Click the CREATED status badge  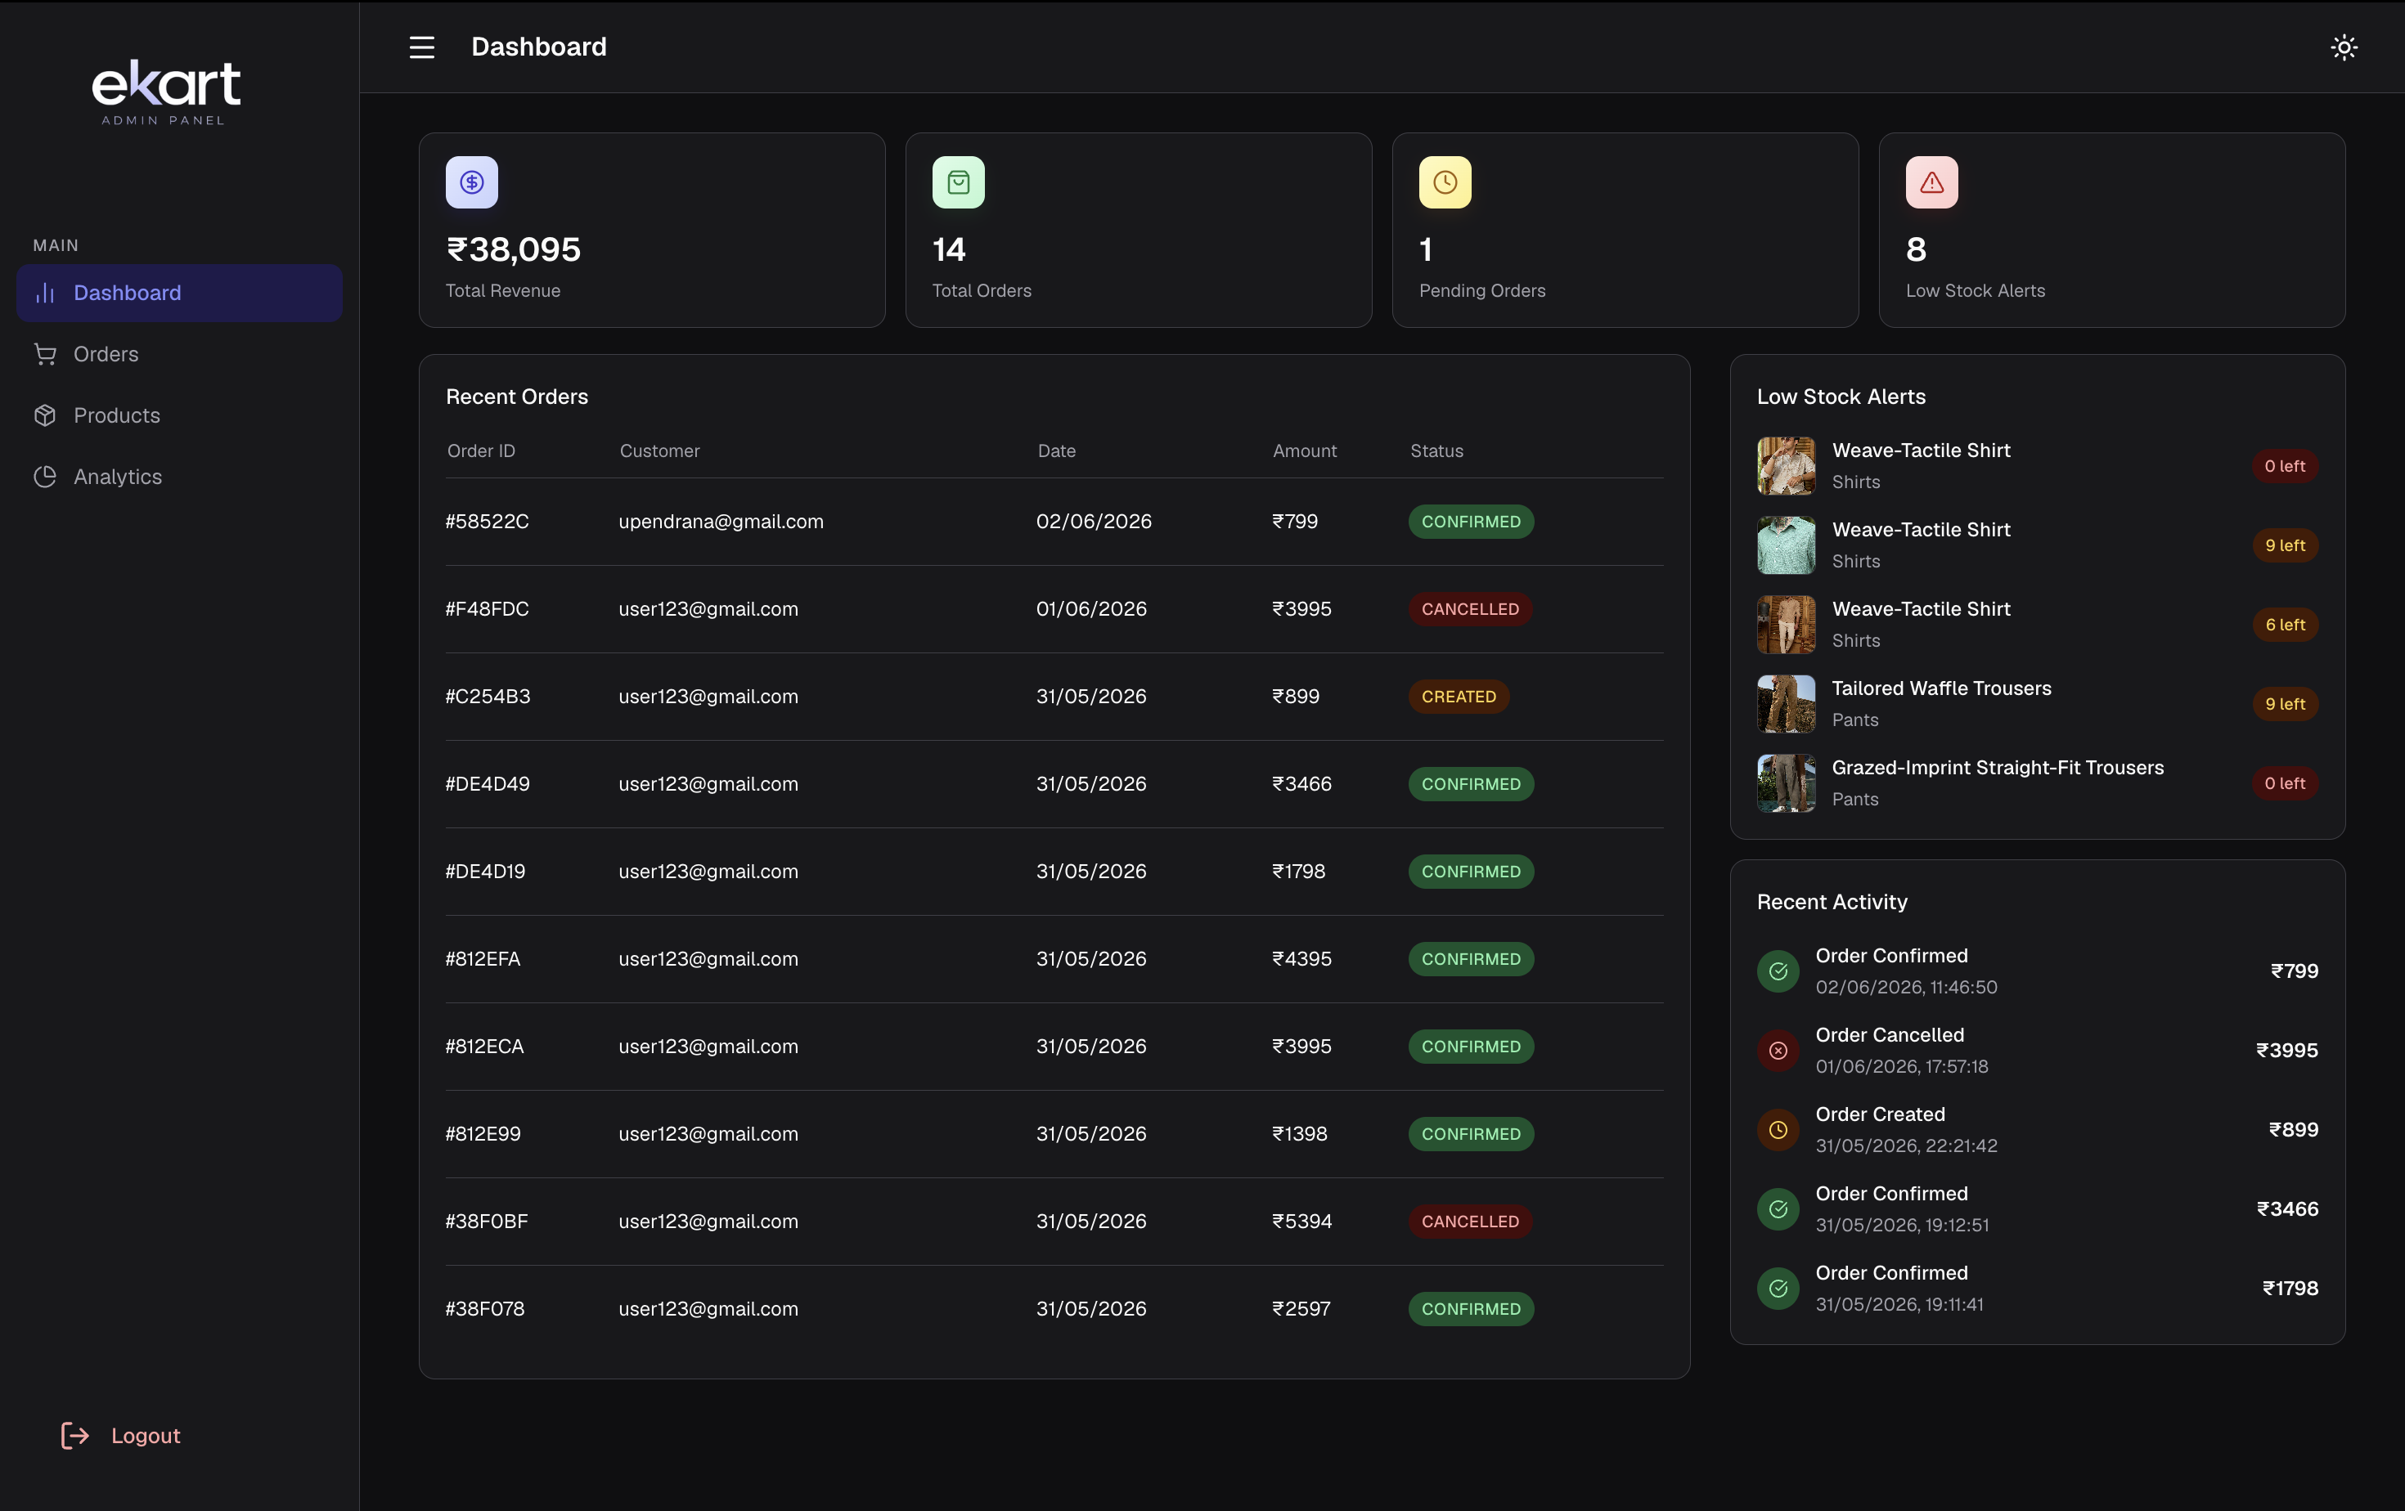click(1459, 697)
